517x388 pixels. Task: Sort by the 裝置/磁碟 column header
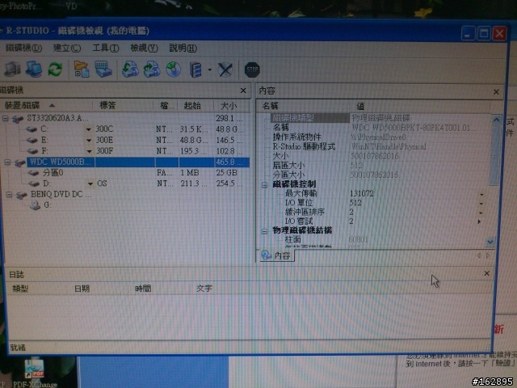click(46, 105)
